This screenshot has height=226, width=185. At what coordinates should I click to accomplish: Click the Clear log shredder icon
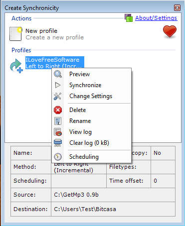point(58,143)
